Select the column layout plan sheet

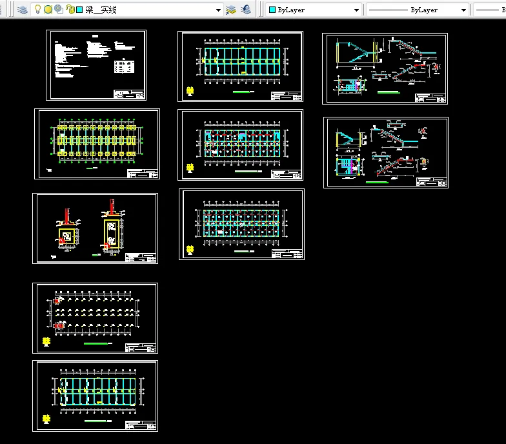(96, 318)
